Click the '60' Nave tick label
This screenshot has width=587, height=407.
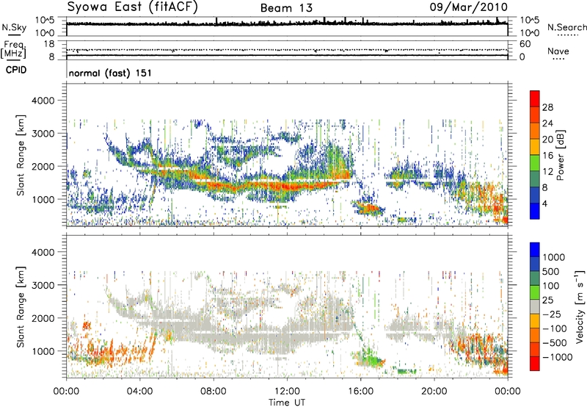(525, 44)
